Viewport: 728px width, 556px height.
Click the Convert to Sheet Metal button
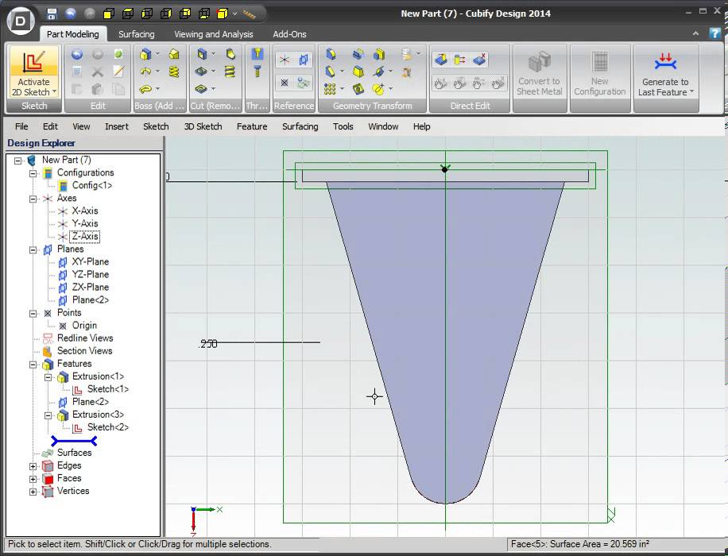[540, 74]
